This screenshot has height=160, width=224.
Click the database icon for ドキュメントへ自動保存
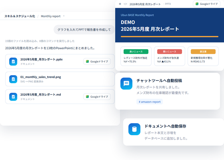(134, 129)
